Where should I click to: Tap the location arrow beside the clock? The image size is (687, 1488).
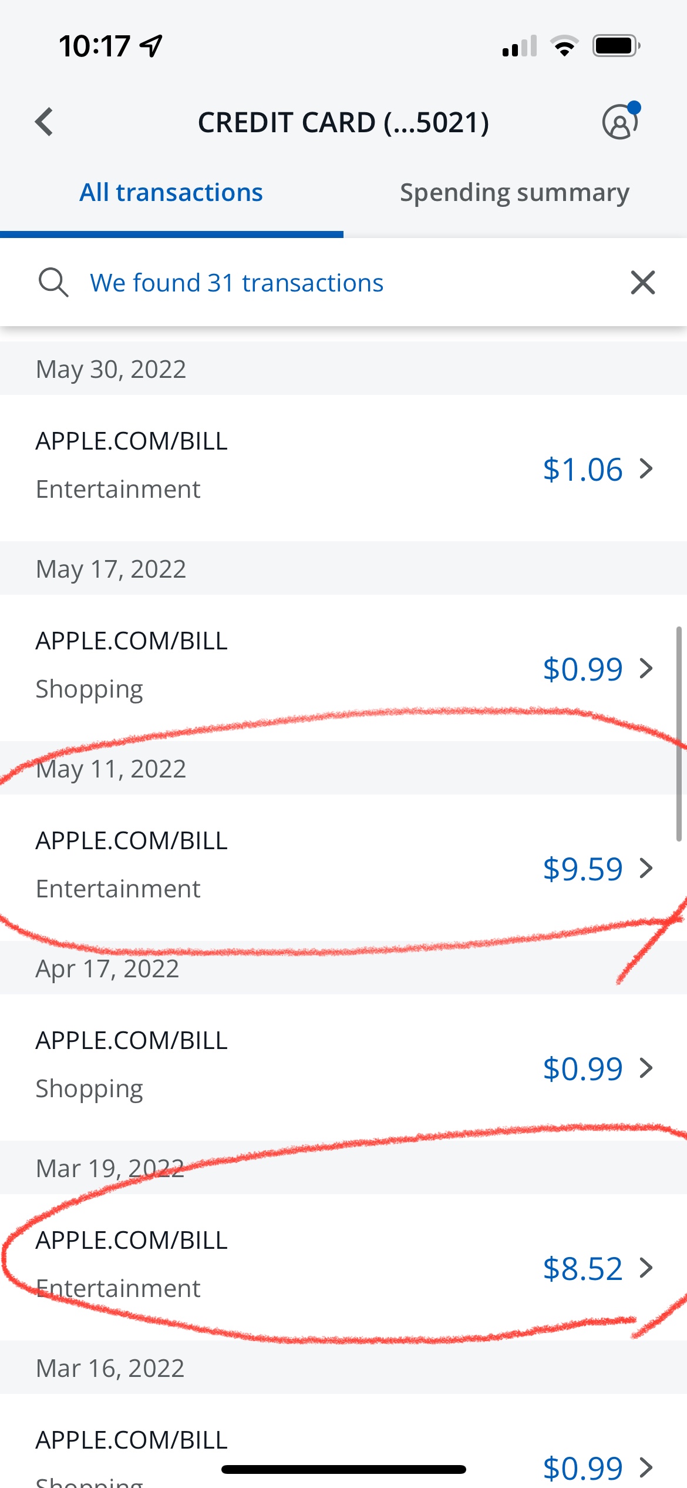[x=151, y=46]
